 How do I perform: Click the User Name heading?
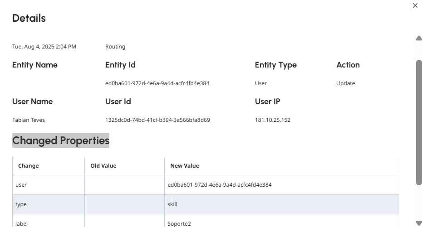(x=33, y=101)
